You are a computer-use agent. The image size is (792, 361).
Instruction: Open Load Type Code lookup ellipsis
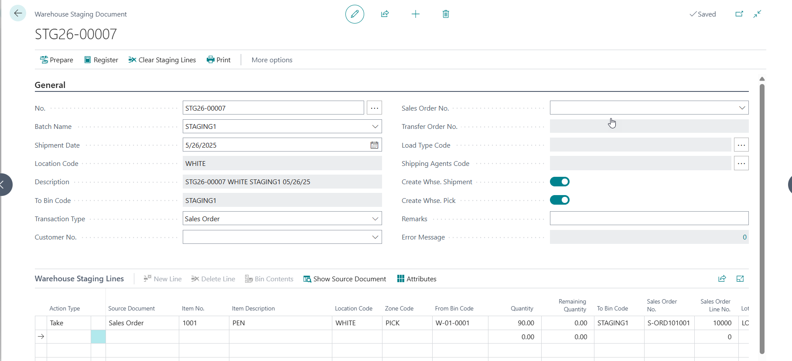click(741, 145)
